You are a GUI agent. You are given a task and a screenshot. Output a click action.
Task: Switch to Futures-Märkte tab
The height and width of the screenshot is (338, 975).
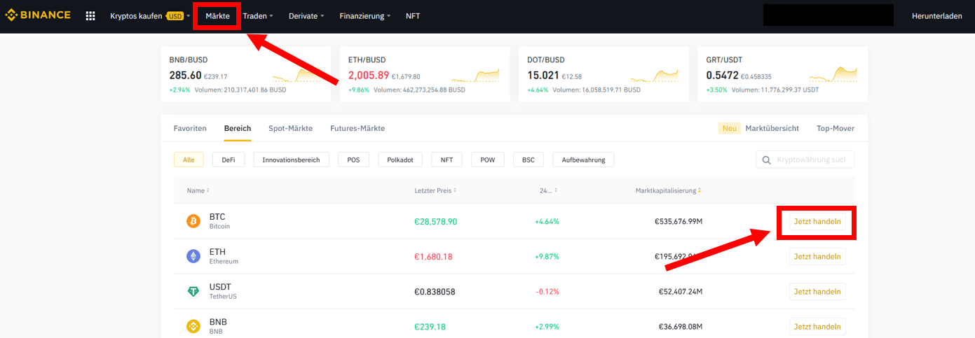(x=357, y=128)
